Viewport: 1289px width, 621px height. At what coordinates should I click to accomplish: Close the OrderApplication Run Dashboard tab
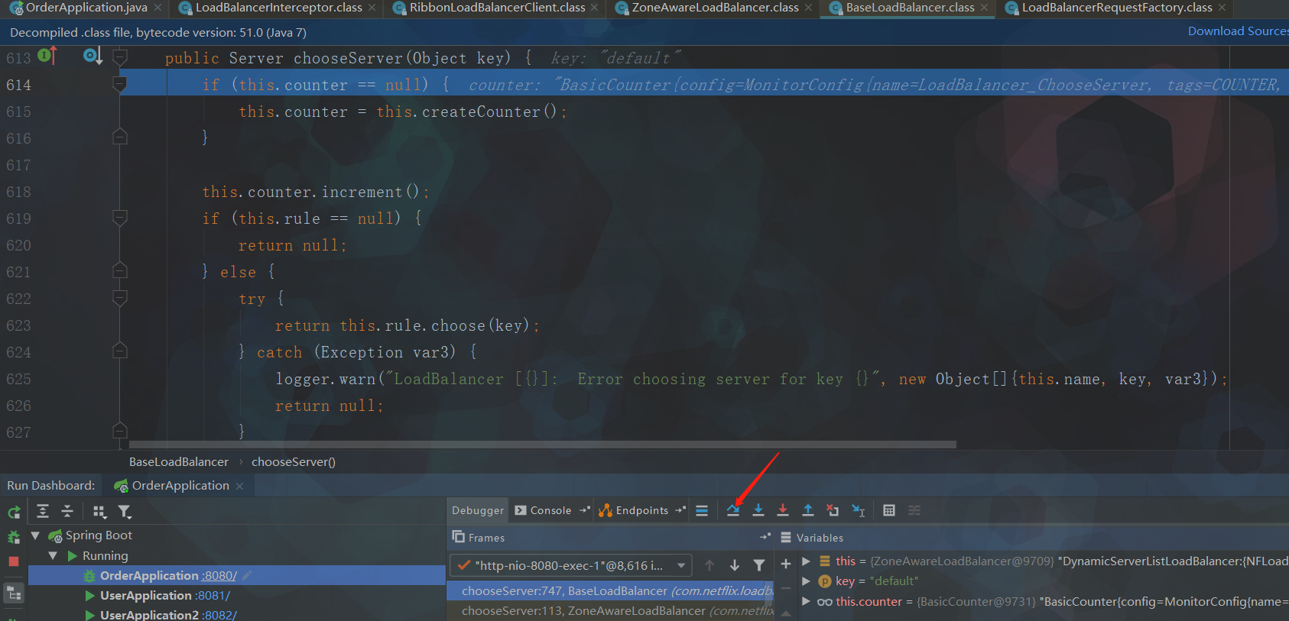[240, 486]
